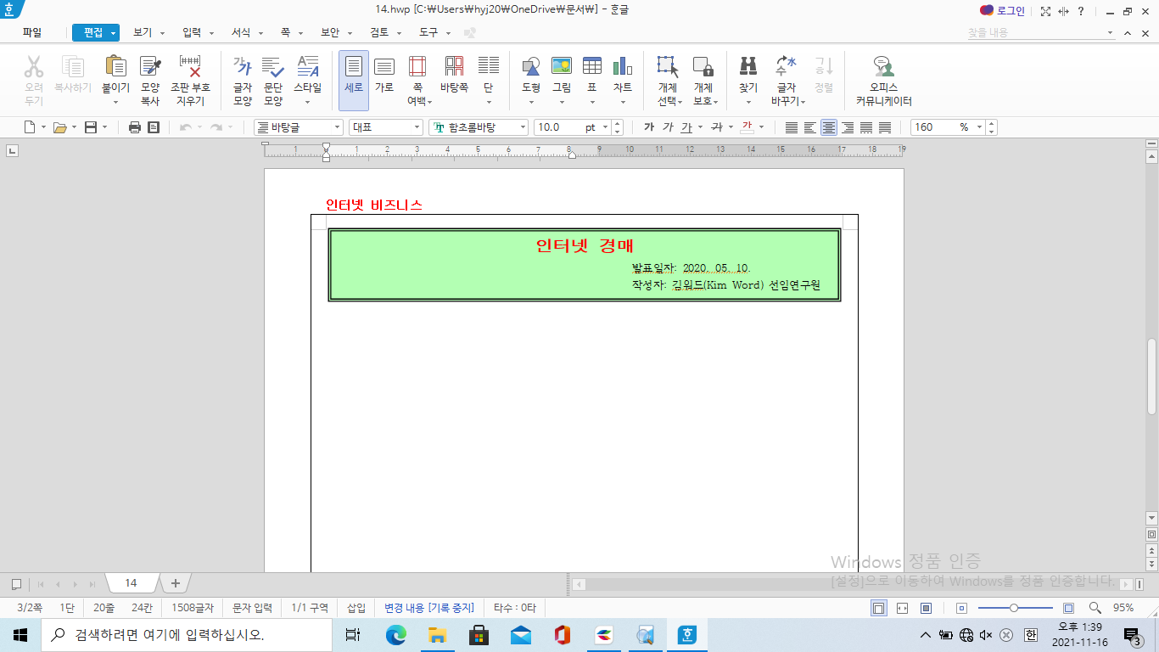Screen dimensions: 1159x652
Task: Toggle bold text formatting
Action: [x=649, y=127]
